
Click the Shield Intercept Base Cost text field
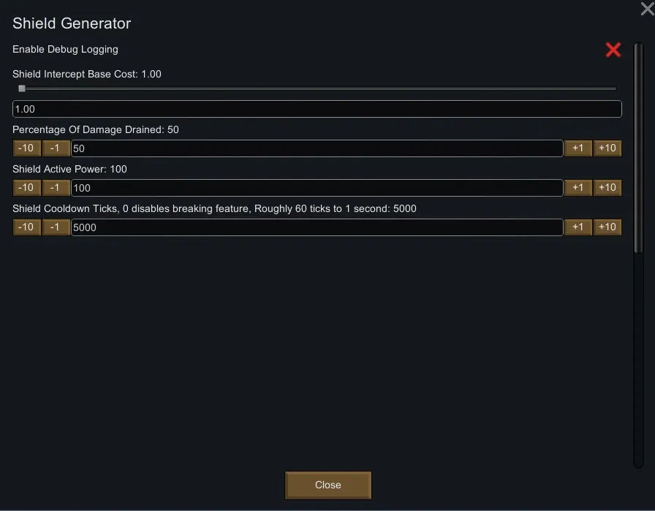(317, 109)
